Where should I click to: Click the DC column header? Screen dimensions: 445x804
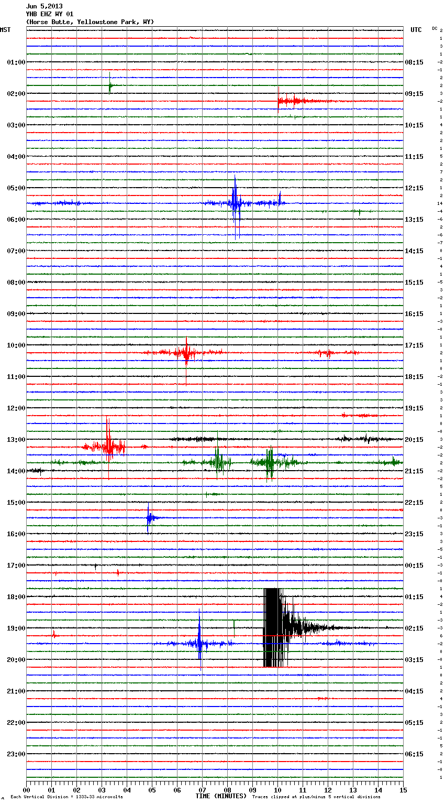pyautogui.click(x=435, y=28)
